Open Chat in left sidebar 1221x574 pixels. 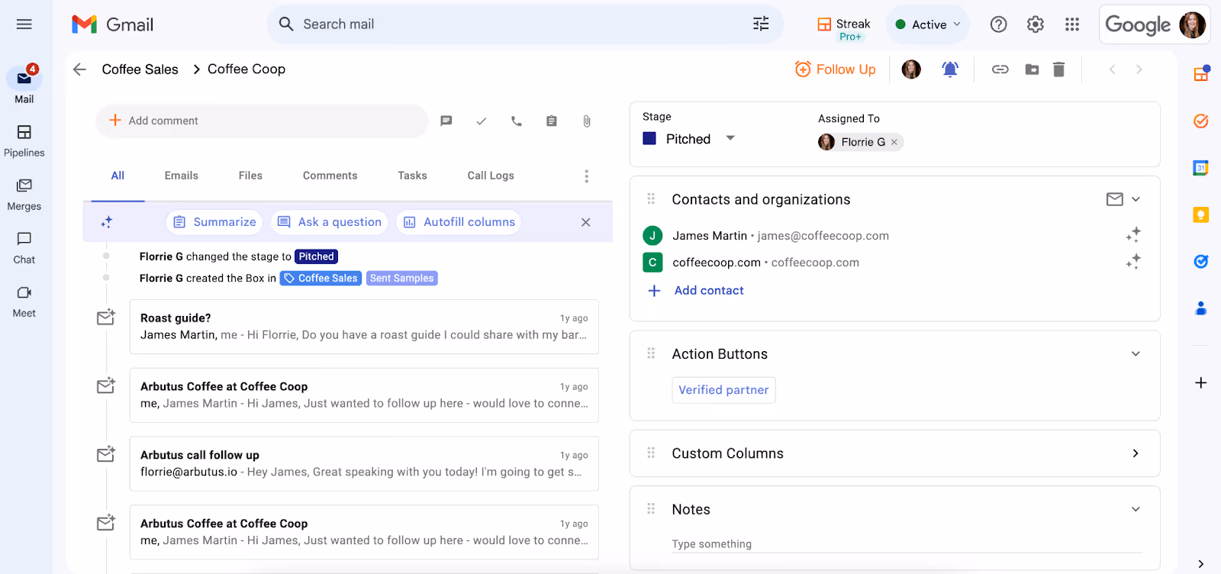pos(24,248)
